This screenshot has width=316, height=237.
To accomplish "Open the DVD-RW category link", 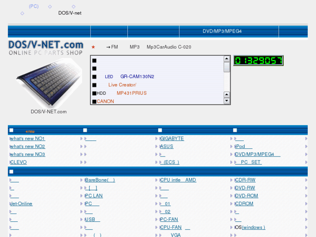I will click(245, 188).
